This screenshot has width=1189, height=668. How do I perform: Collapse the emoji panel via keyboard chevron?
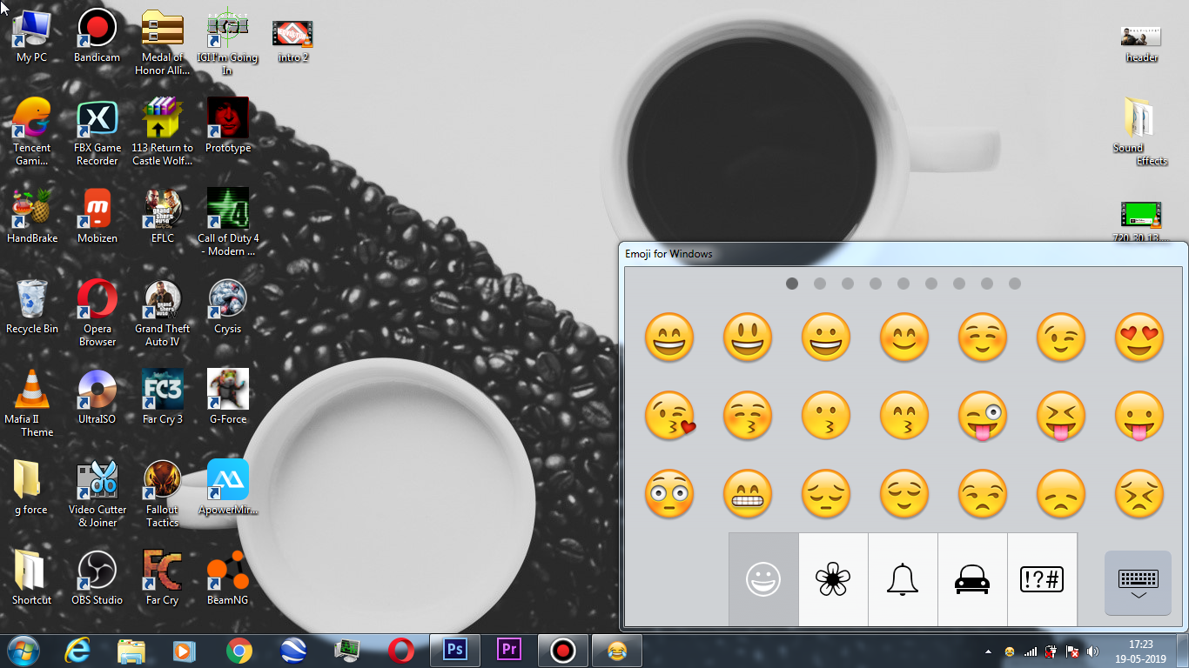1138,584
